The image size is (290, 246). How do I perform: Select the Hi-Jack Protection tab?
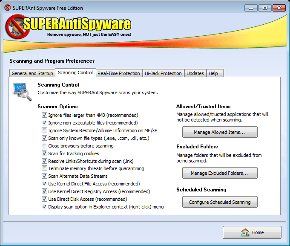click(163, 73)
